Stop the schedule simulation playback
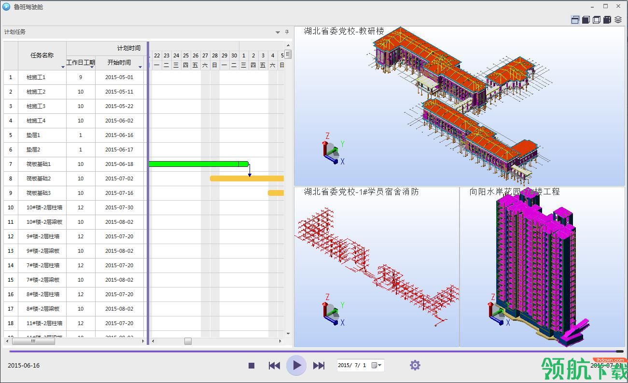This screenshot has height=383, width=628. tap(251, 366)
